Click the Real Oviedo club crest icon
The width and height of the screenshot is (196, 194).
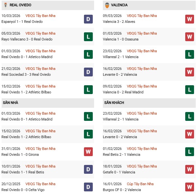click(x=5, y=5)
